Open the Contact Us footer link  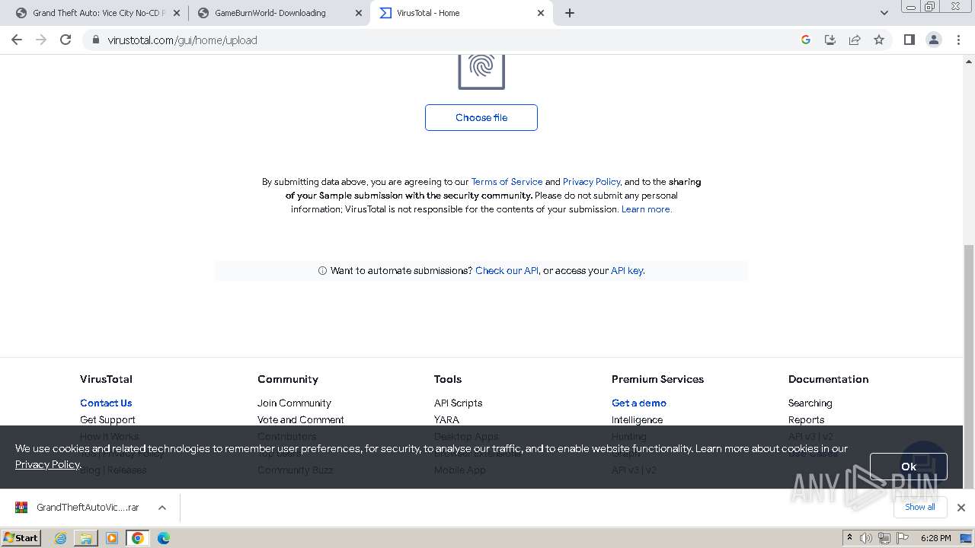[106, 403]
